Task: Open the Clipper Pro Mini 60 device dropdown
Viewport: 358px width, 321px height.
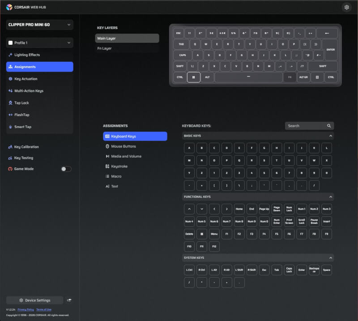Action: click(40, 25)
